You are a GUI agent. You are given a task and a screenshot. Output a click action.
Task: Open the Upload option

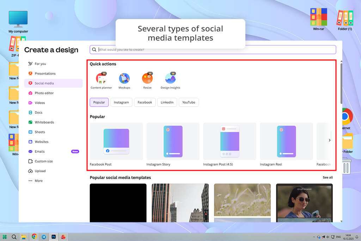(54, 171)
